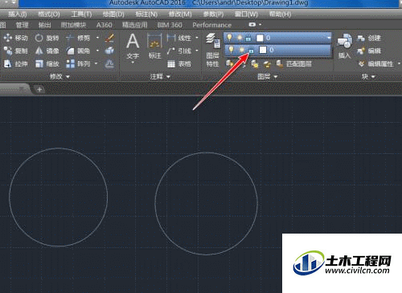Open the Dimension 标注(N) menu

pos(146,14)
